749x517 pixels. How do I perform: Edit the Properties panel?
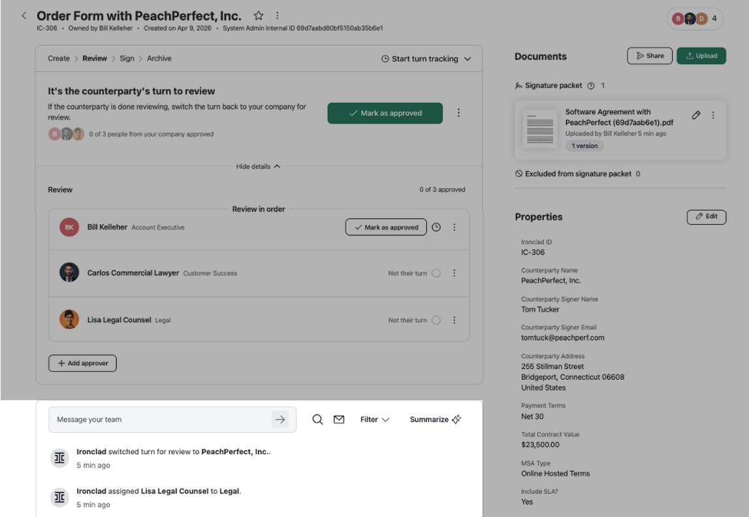707,216
